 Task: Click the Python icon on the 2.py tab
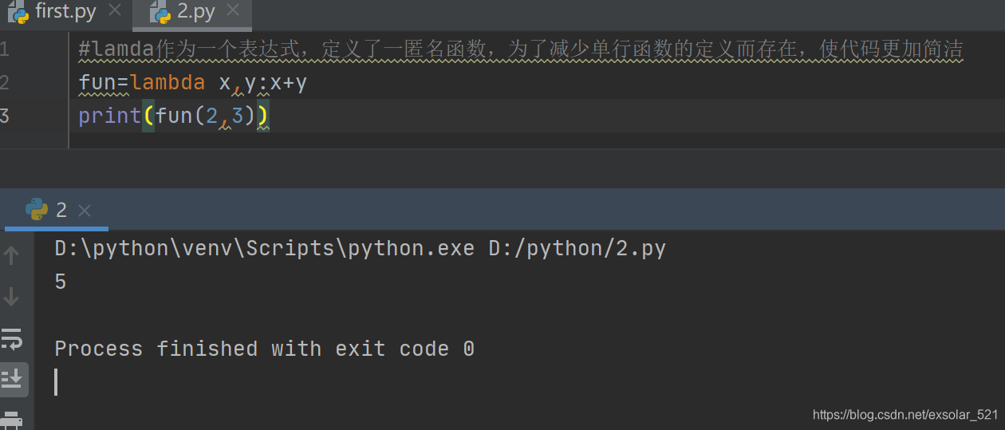tap(160, 13)
